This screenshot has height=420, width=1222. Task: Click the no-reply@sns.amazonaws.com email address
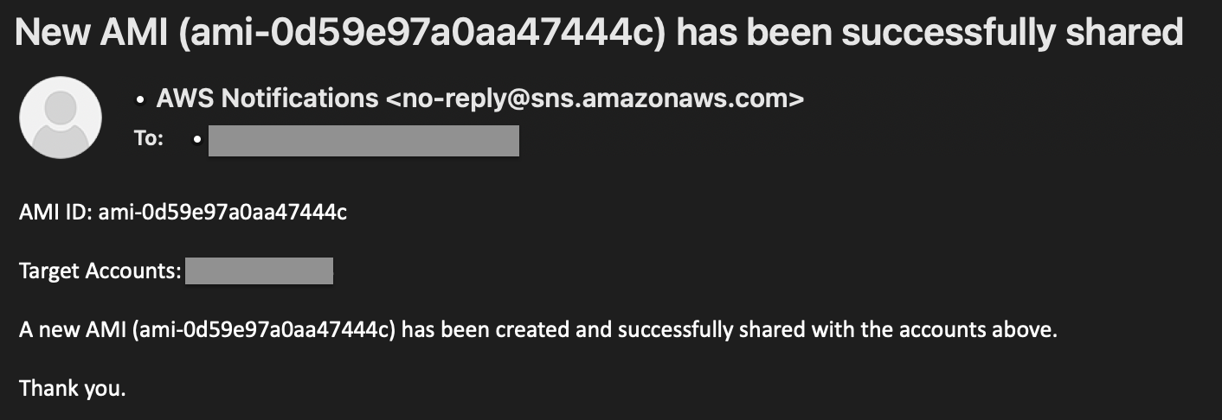pyautogui.click(x=595, y=99)
